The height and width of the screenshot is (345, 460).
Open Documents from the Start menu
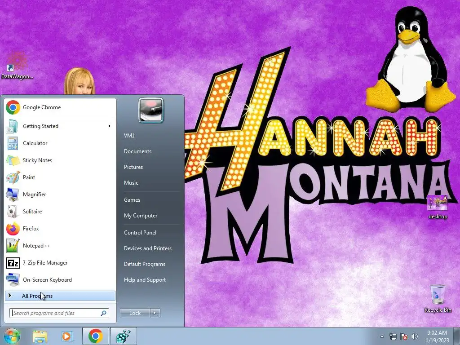(x=137, y=151)
